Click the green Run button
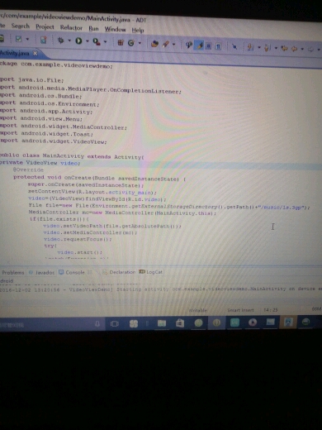The width and height of the screenshot is (322, 430). coord(78,41)
